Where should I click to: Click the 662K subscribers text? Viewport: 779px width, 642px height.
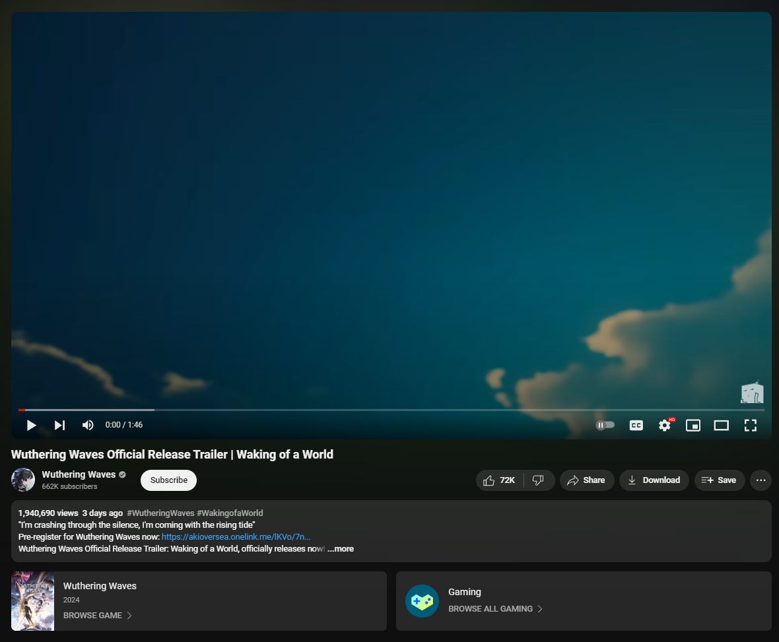[x=69, y=486]
